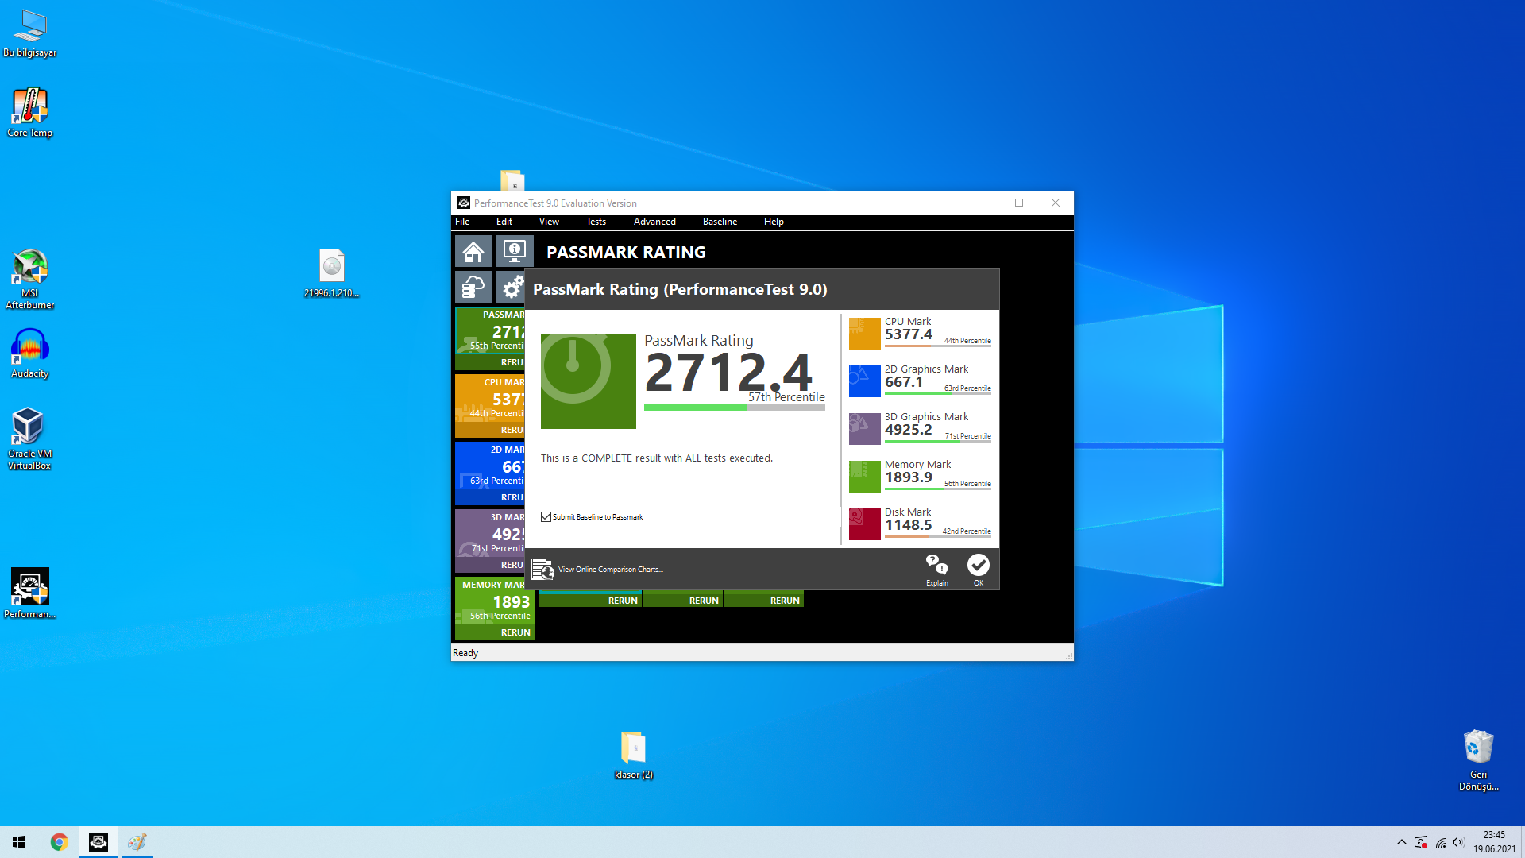Click RERUN under Memory Mark tile
The height and width of the screenshot is (858, 1525).
tap(515, 632)
